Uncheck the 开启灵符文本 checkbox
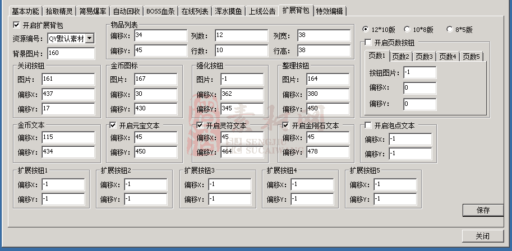This screenshot has width=512, height=251. pos(200,125)
